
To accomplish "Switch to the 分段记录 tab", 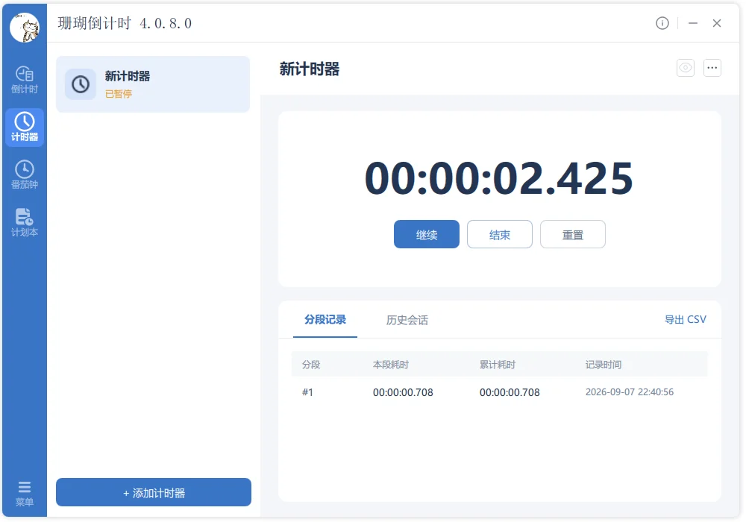I will (325, 319).
